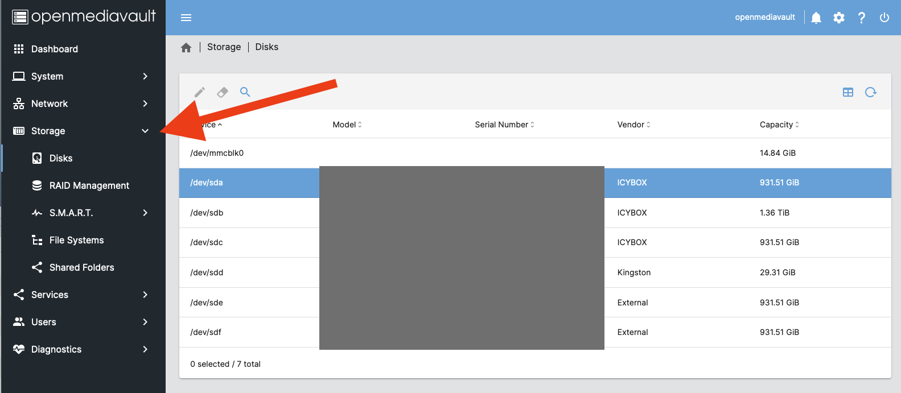Click the Users people icon
Viewport: 901px width, 393px height.
pos(19,322)
